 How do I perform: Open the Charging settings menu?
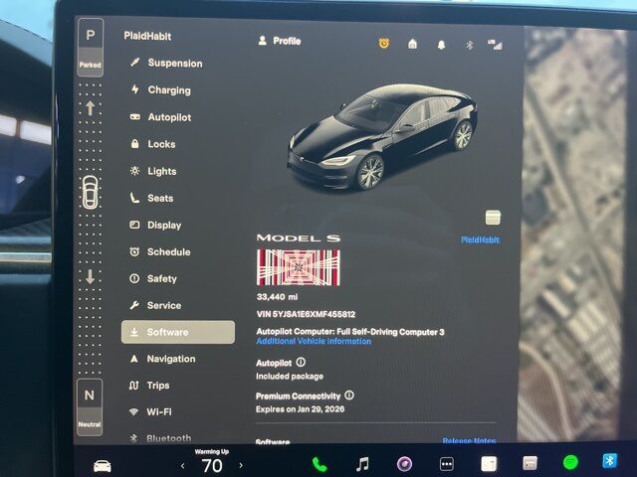click(168, 90)
